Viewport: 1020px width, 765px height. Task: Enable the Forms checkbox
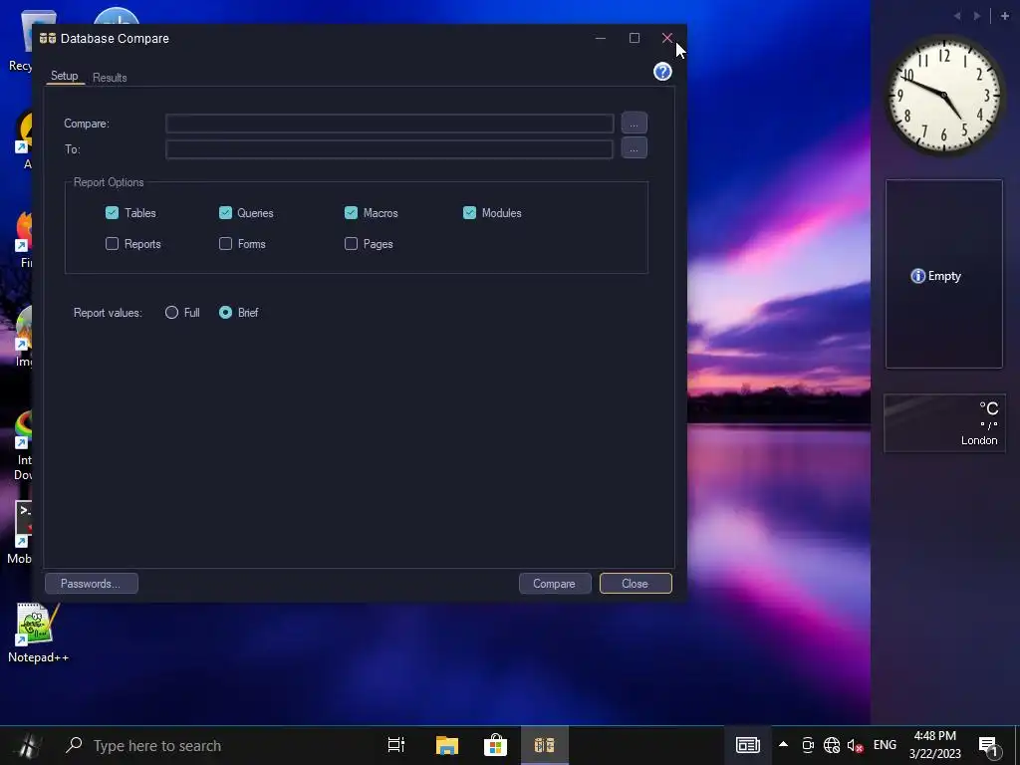[225, 244]
